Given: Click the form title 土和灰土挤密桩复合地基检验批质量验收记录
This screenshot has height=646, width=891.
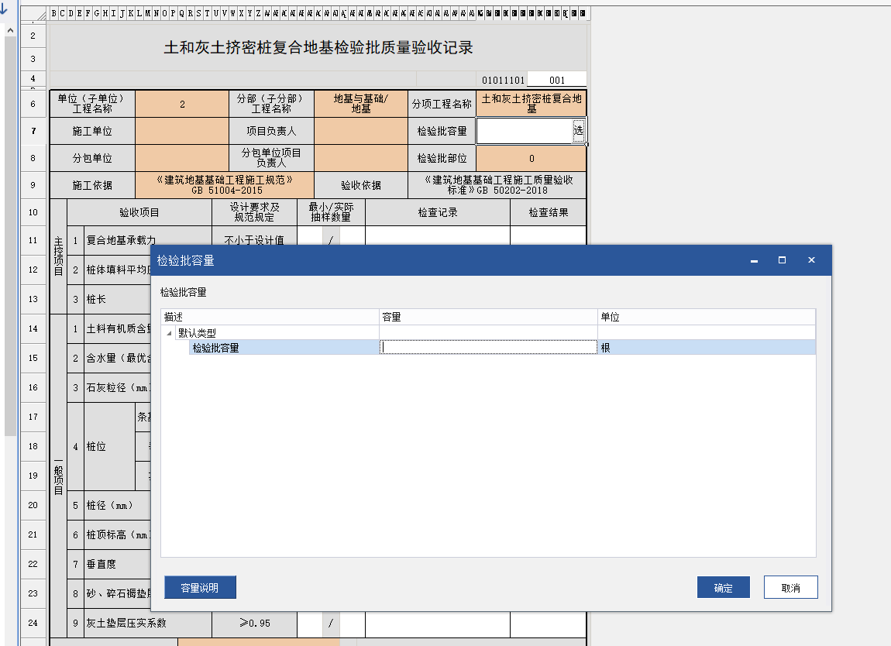Looking at the screenshot, I should 318,48.
